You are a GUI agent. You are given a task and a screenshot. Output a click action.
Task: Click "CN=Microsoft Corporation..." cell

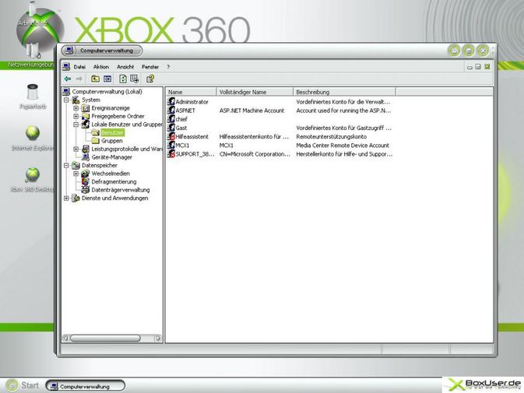click(255, 154)
